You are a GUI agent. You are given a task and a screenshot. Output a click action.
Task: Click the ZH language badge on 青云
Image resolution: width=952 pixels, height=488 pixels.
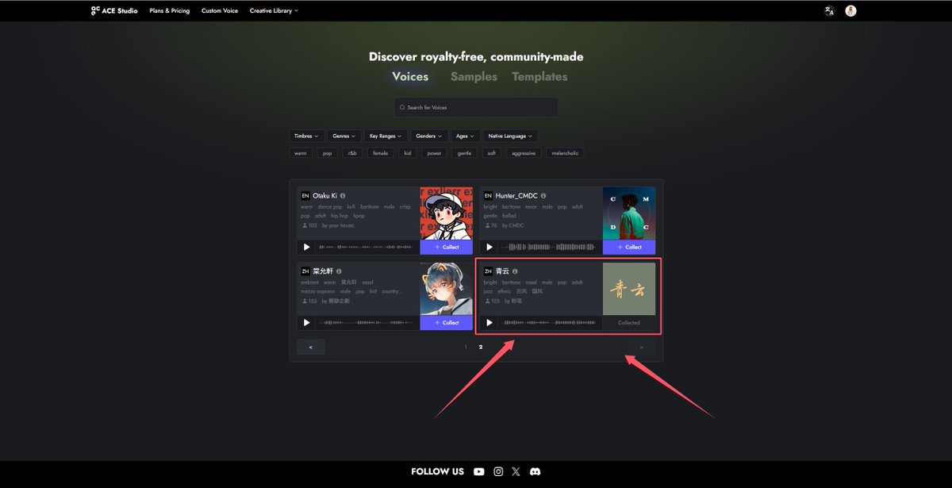click(x=488, y=271)
